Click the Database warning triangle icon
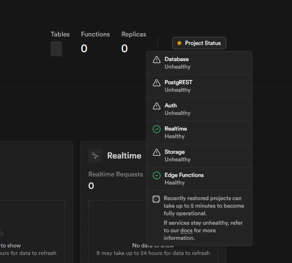 [x=157, y=60]
